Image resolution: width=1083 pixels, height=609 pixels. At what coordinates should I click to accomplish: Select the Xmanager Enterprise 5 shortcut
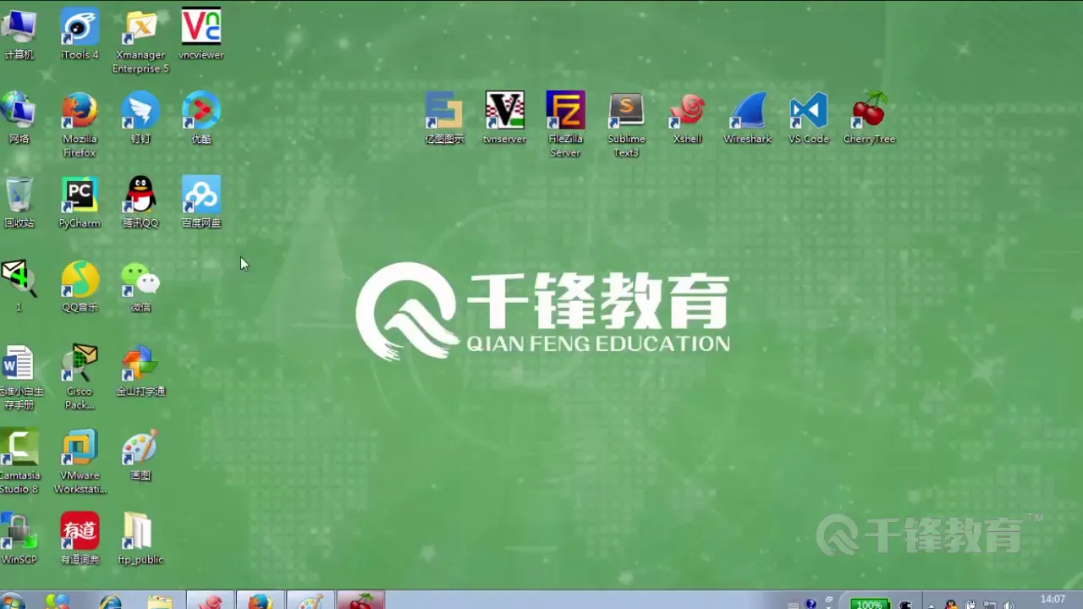pos(140,41)
